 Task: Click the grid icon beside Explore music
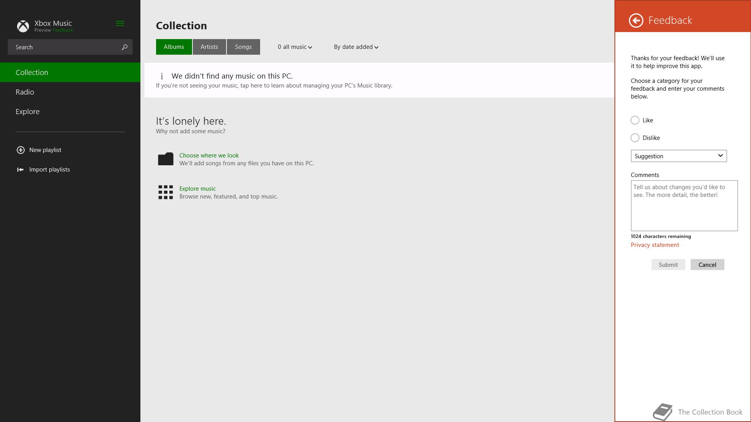tap(165, 192)
